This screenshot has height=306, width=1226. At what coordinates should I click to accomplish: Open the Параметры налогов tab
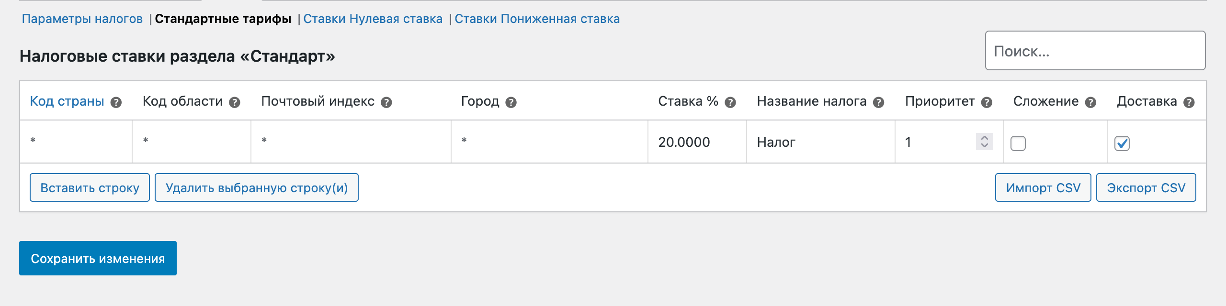click(82, 19)
